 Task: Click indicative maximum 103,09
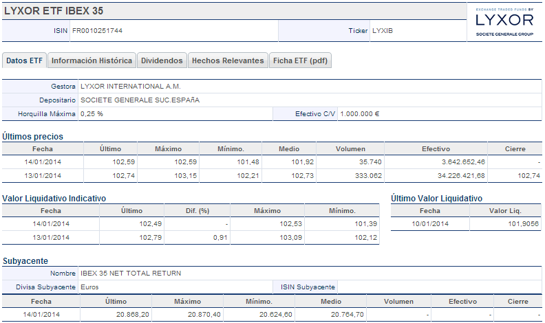click(291, 238)
